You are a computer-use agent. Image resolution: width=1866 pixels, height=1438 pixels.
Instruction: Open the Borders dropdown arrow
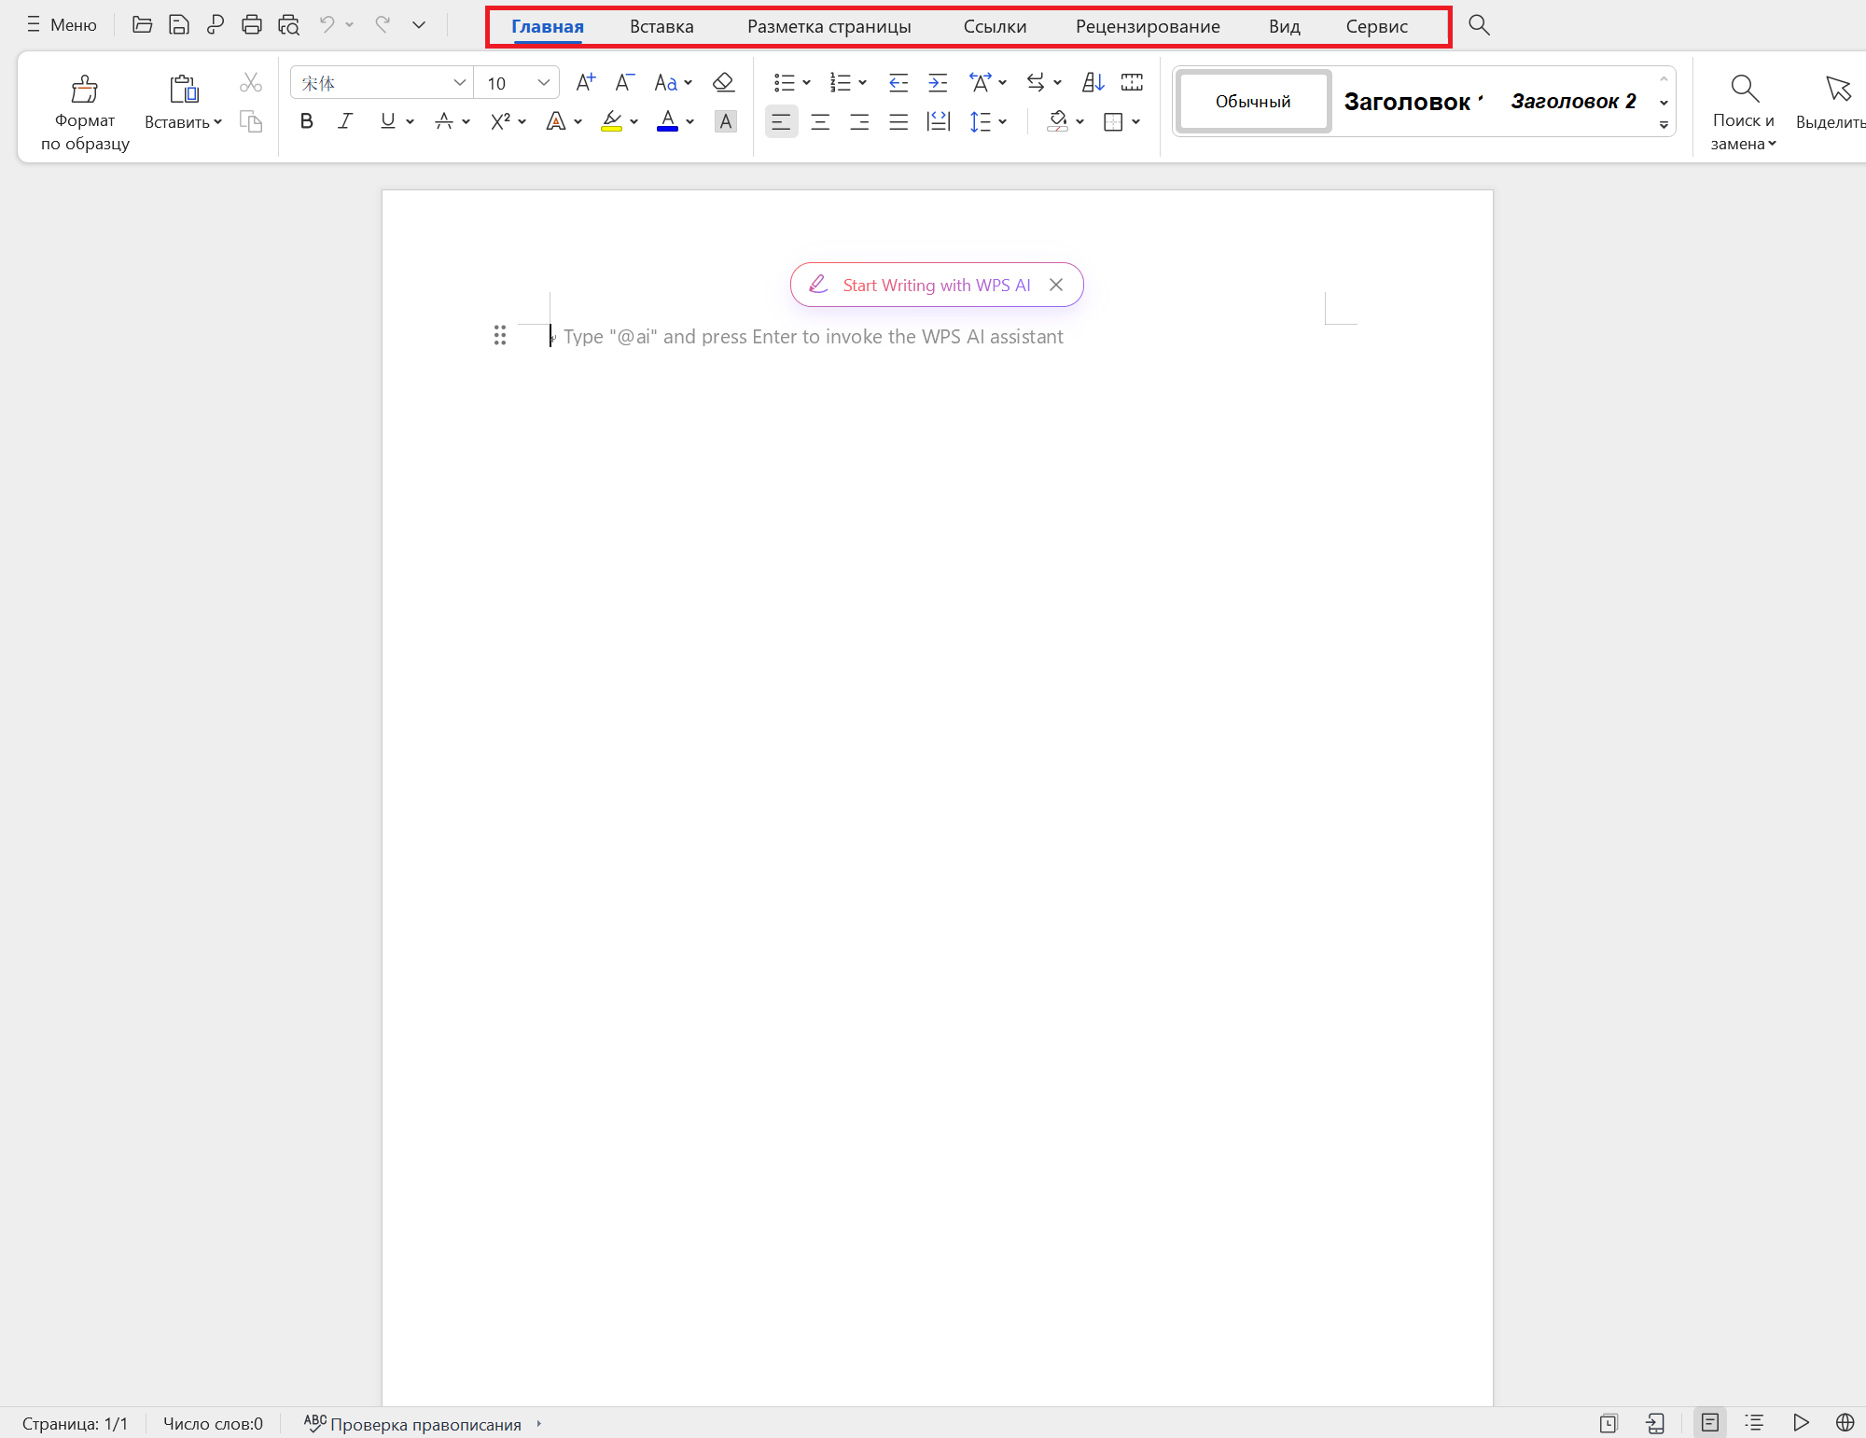pyautogui.click(x=1135, y=121)
